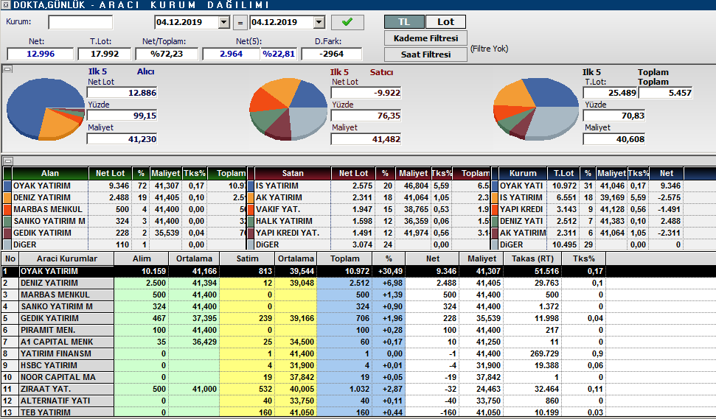Sort by Satim column header

247,258
